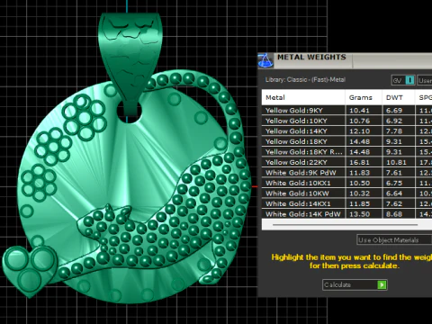
Task: Sort by the Metal column header
Action: [x=303, y=97]
